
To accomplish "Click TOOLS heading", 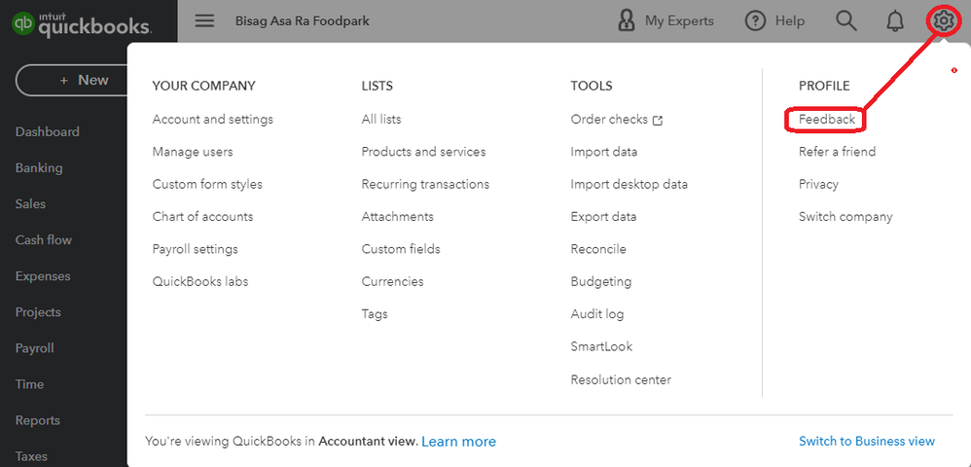I will [x=592, y=86].
